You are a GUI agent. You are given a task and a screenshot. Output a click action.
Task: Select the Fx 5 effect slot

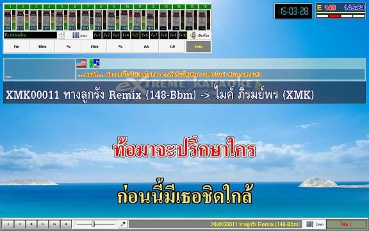pyautogui.click(x=135, y=35)
